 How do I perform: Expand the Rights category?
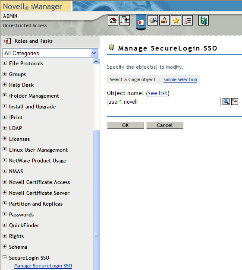pos(5,236)
